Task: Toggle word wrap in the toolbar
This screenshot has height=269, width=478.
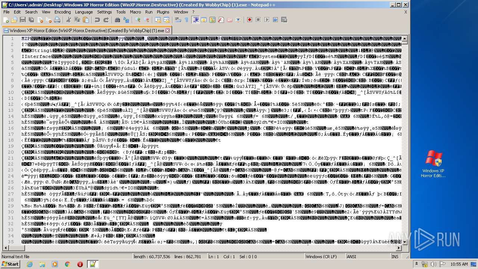Action: tap(178, 20)
